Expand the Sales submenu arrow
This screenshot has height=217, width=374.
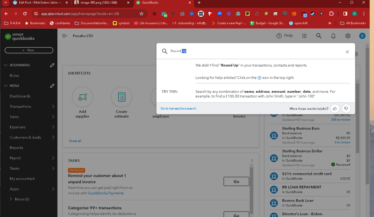53,117
